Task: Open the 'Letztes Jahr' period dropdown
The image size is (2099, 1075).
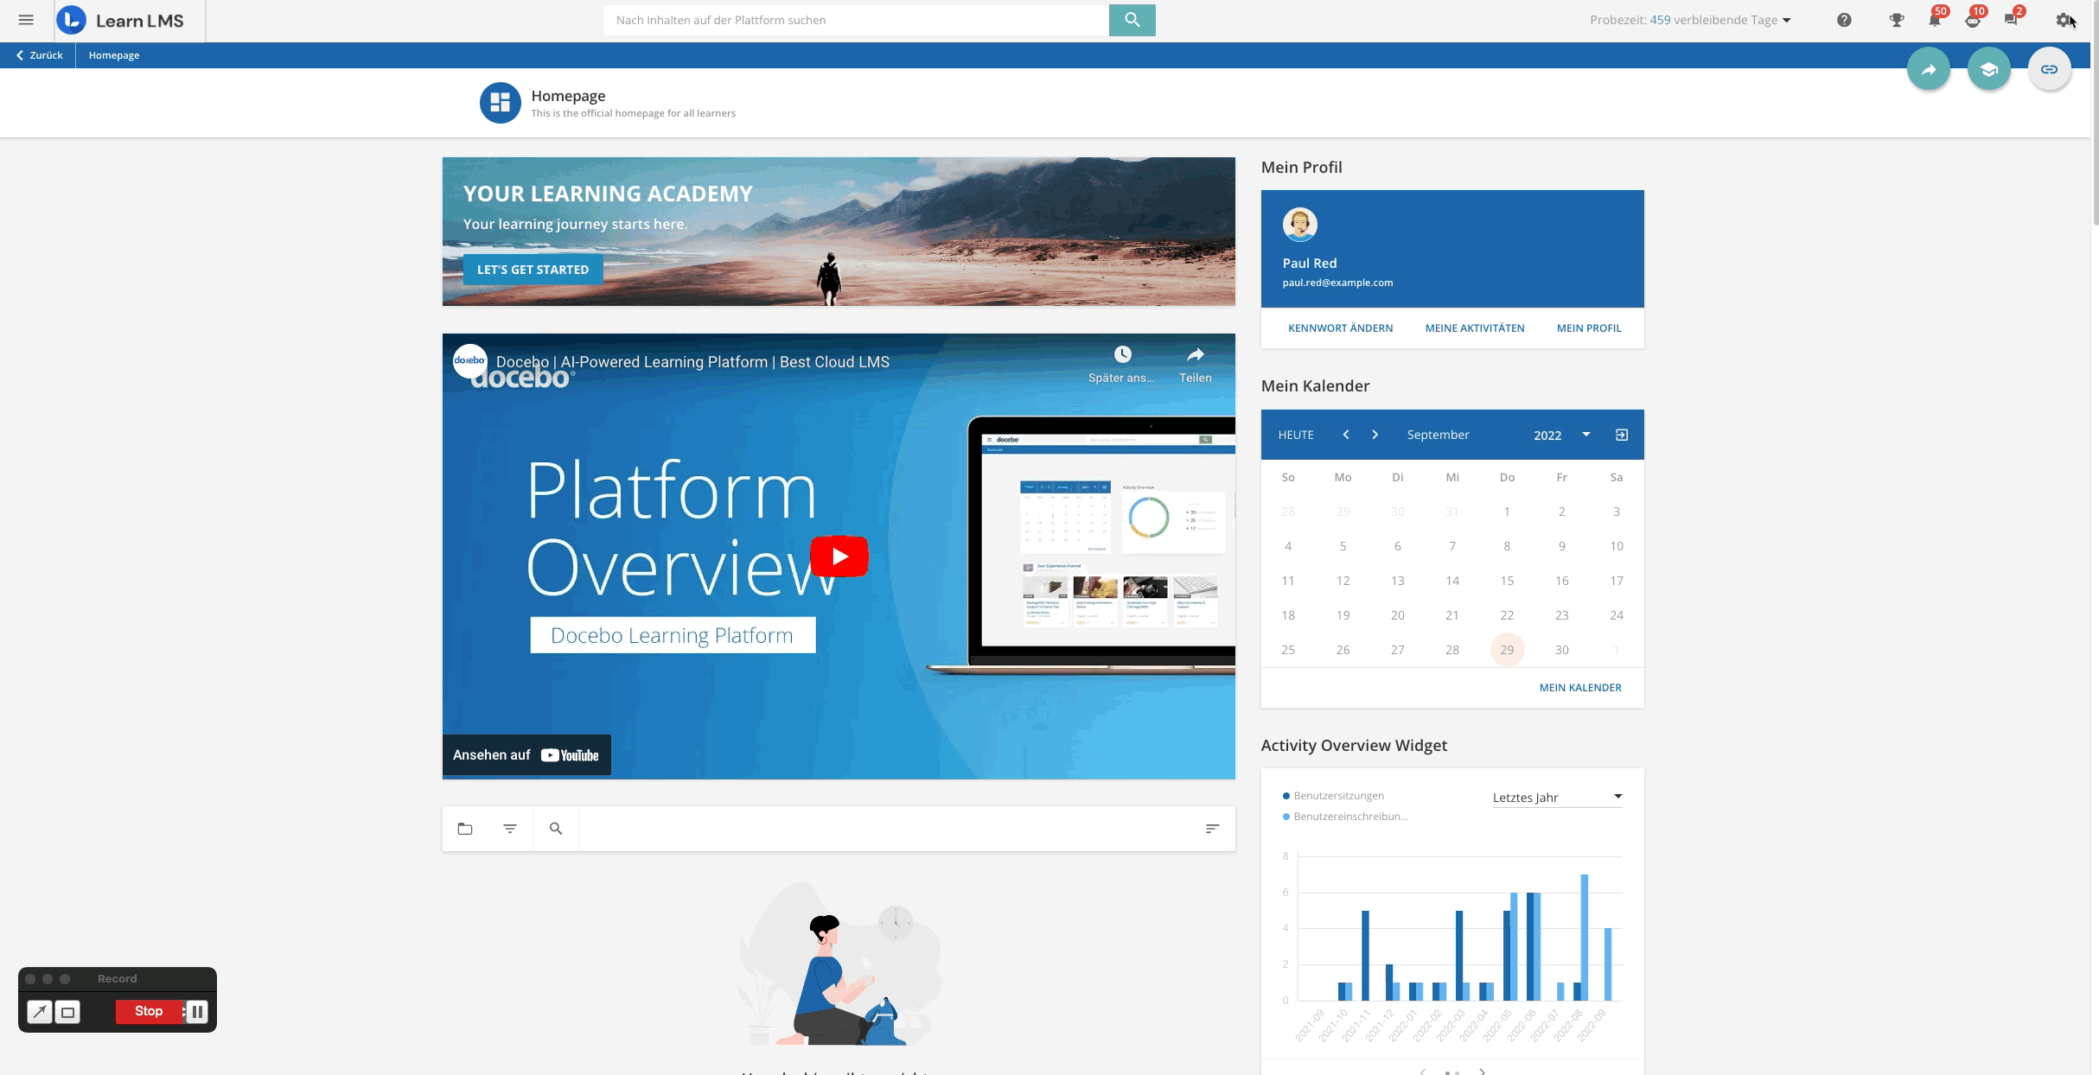Action: point(1557,797)
